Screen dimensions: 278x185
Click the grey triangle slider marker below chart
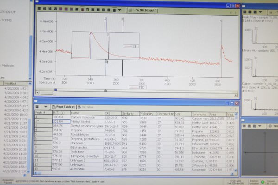tap(105, 91)
